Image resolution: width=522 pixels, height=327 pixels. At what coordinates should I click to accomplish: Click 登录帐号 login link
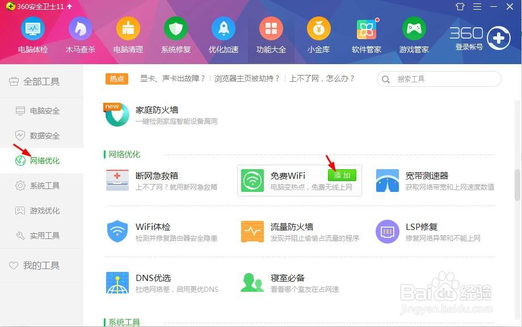tap(469, 47)
